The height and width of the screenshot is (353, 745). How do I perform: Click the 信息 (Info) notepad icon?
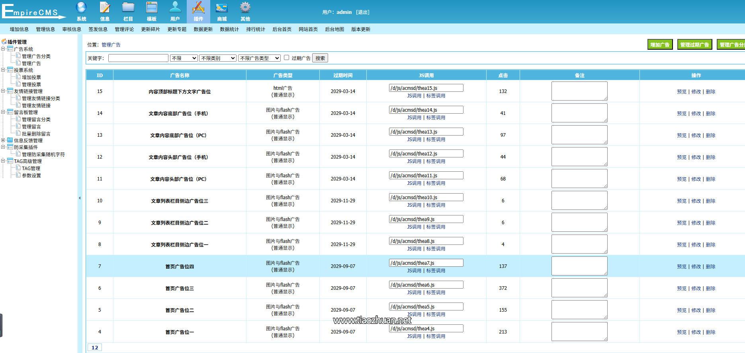point(105,8)
